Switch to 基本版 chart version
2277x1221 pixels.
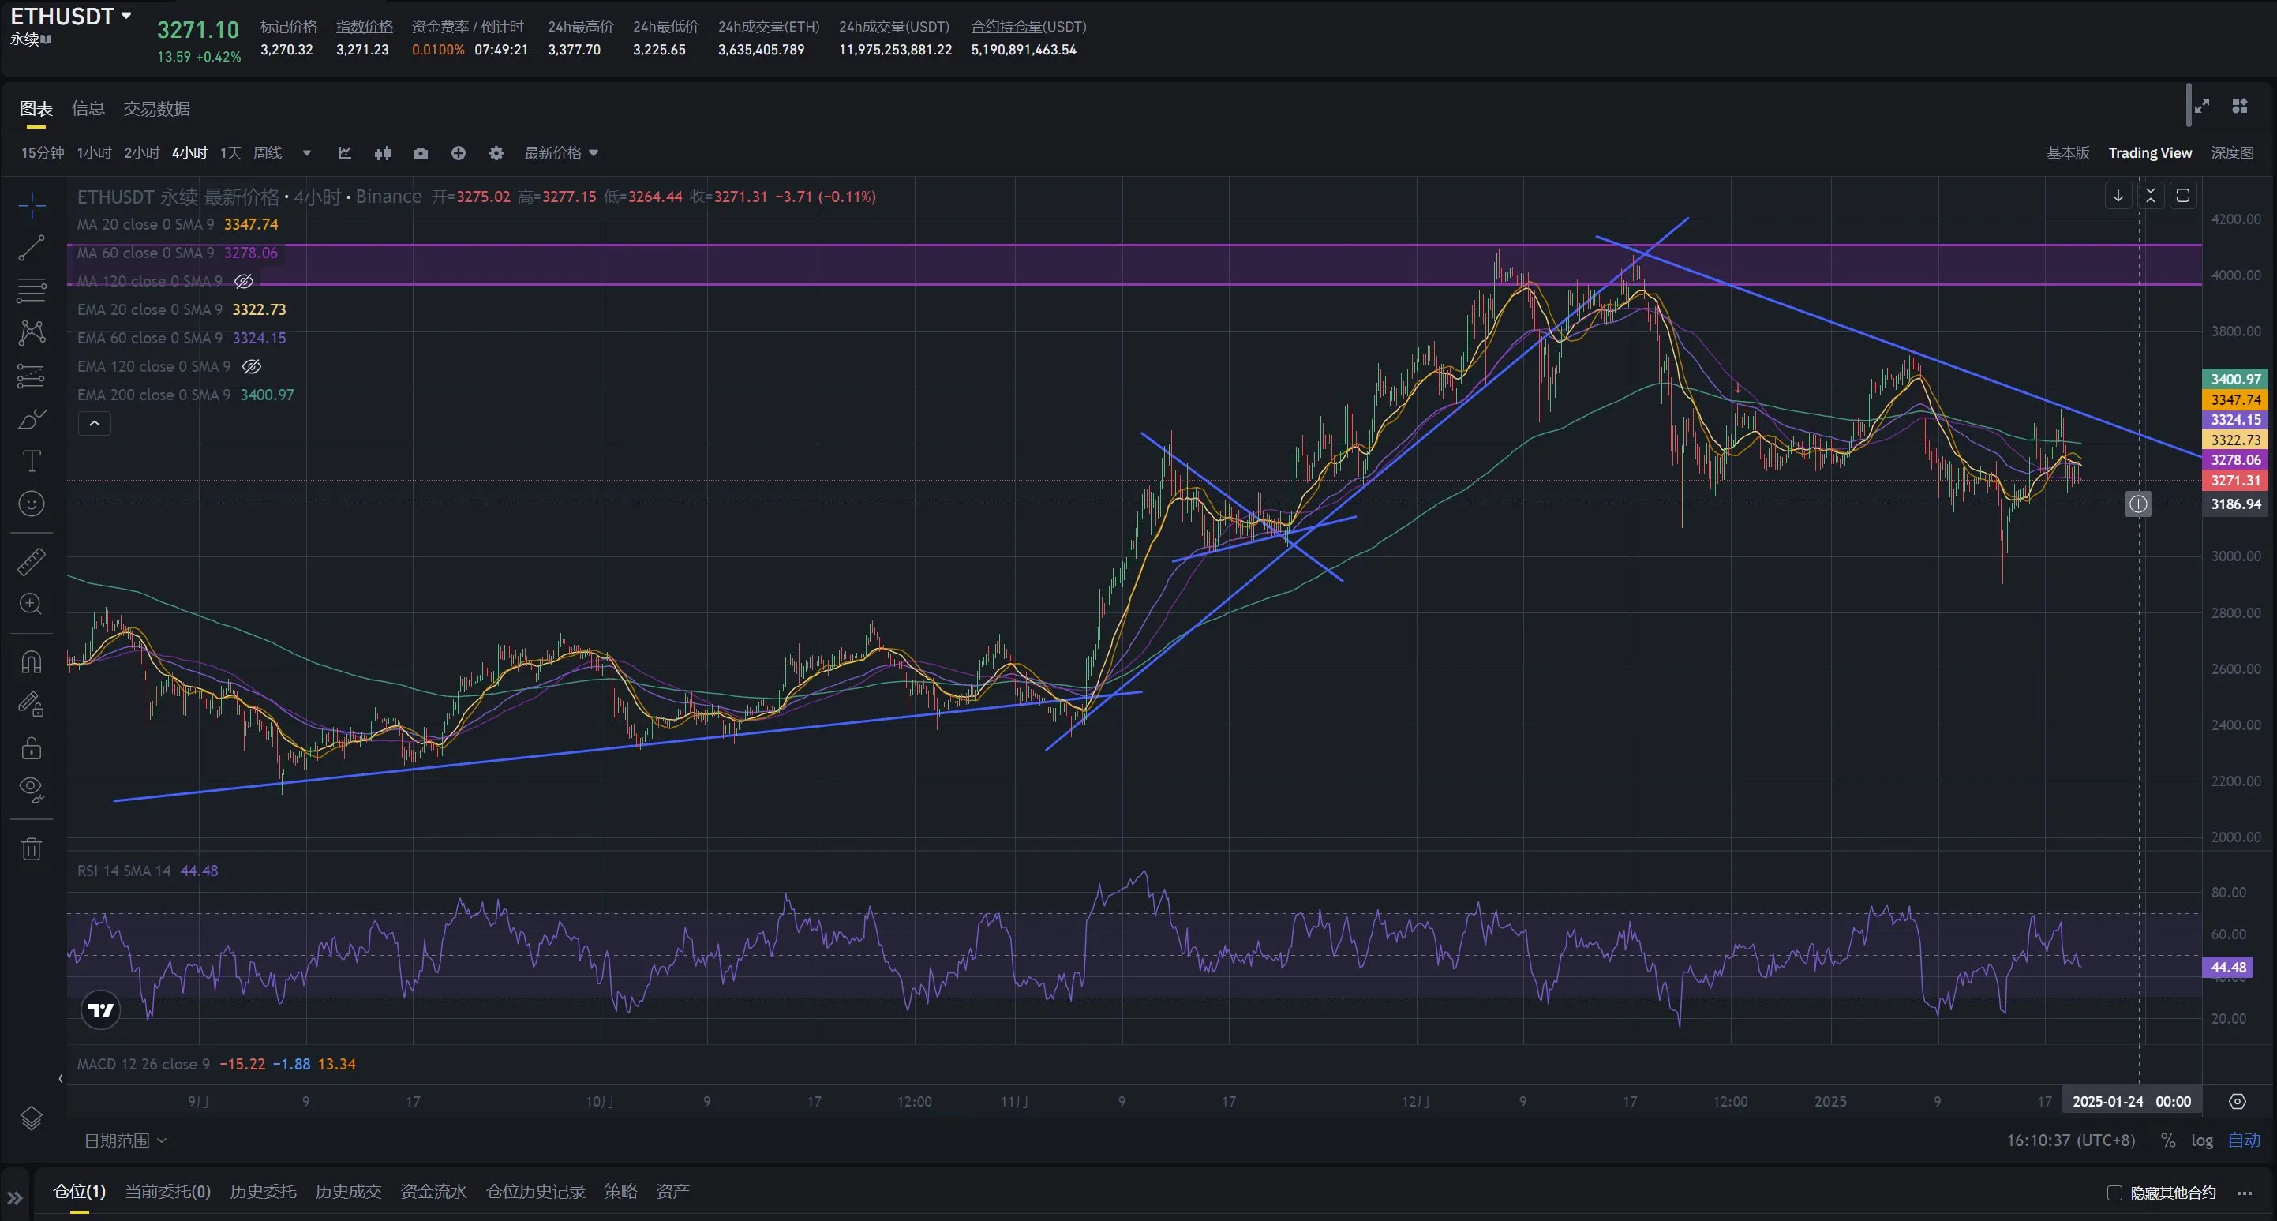2068,153
